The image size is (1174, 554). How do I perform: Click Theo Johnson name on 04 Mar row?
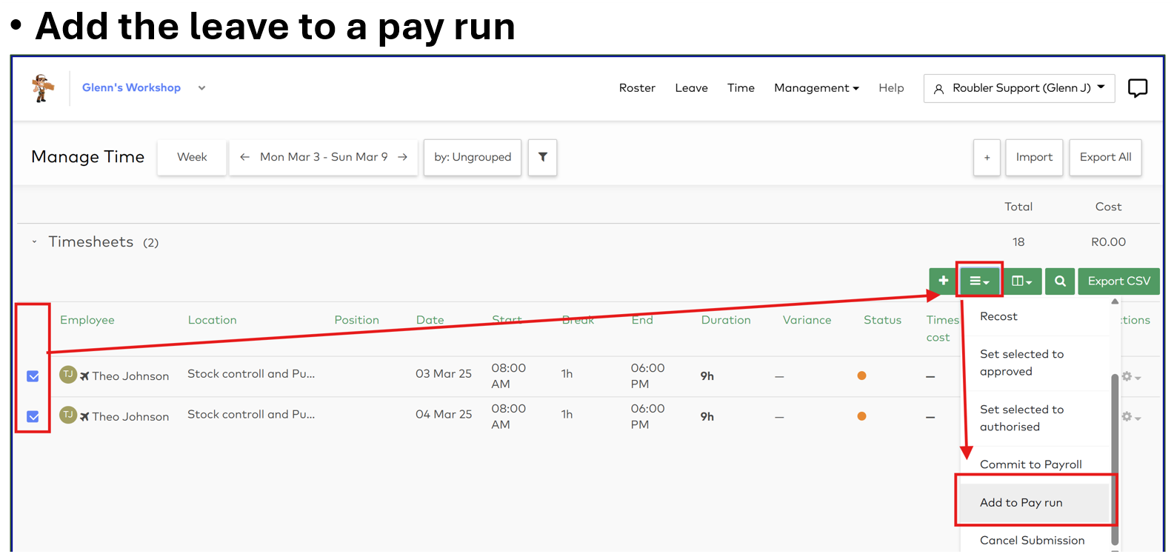(x=130, y=417)
